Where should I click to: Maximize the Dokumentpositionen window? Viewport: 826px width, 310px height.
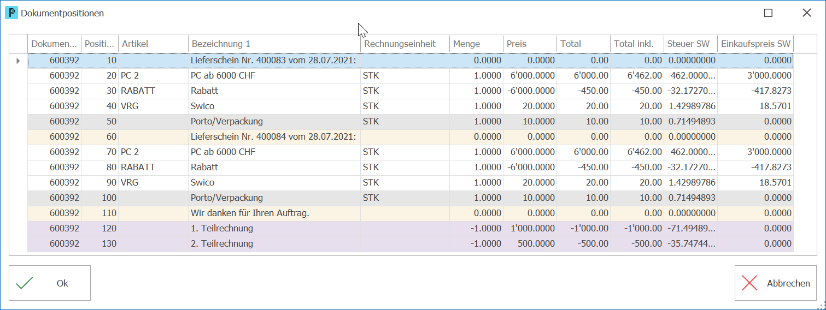pyautogui.click(x=768, y=13)
